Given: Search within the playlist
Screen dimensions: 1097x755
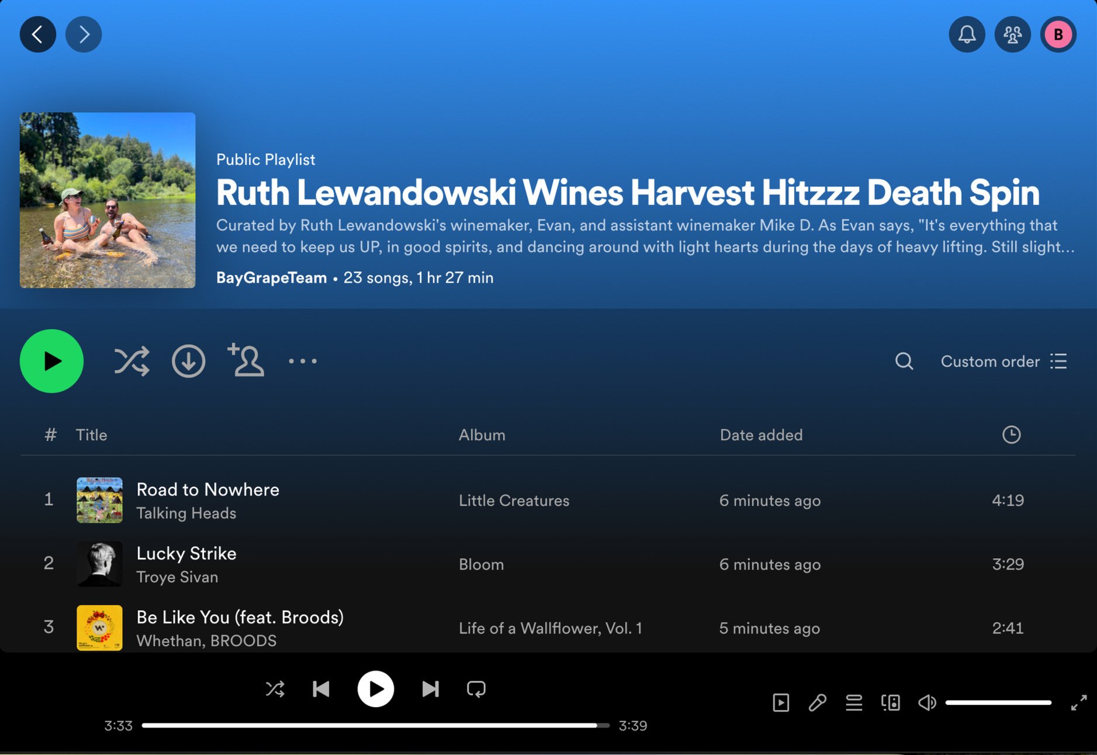Looking at the screenshot, I should coord(904,361).
